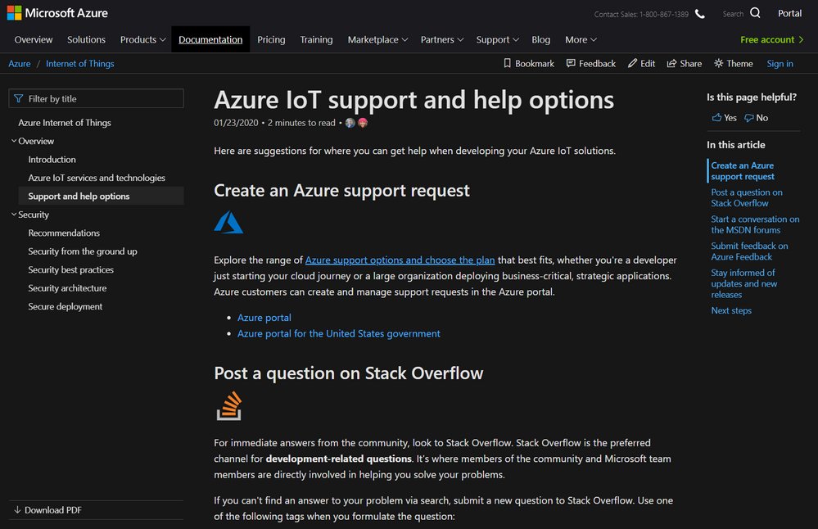Jump to Create an Azure support request

[x=743, y=170]
